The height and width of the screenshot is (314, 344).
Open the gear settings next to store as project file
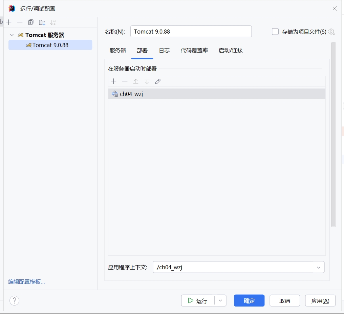(331, 32)
